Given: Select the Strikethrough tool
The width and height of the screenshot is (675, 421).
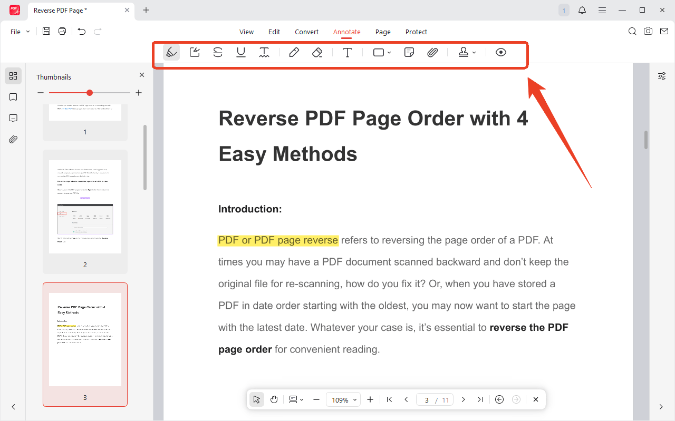Looking at the screenshot, I should click(218, 52).
